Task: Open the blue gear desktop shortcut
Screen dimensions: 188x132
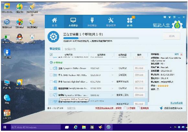Action: tap(7, 23)
